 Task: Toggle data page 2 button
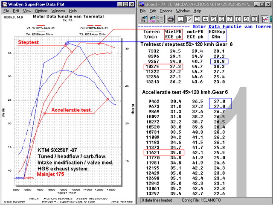pyautogui.click(x=189, y=19)
